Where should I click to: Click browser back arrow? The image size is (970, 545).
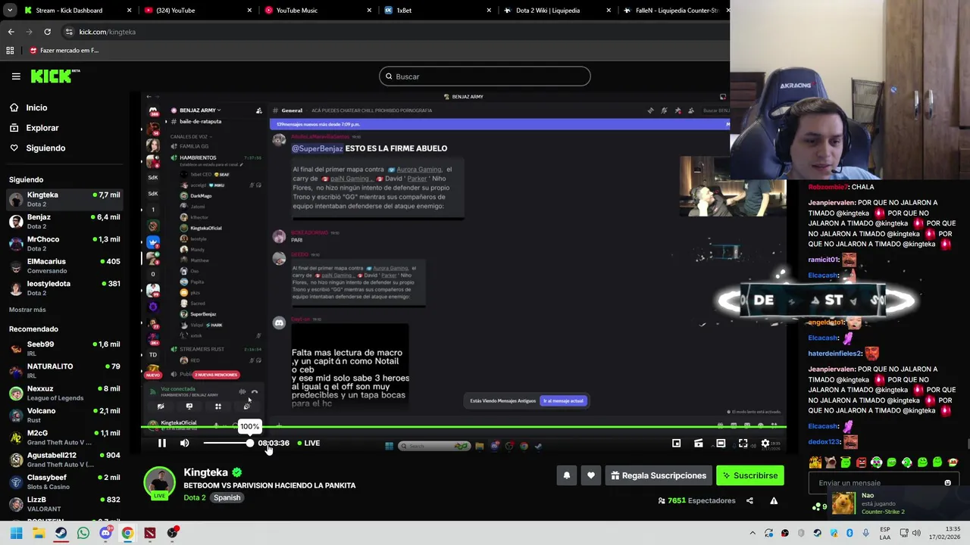click(x=11, y=32)
